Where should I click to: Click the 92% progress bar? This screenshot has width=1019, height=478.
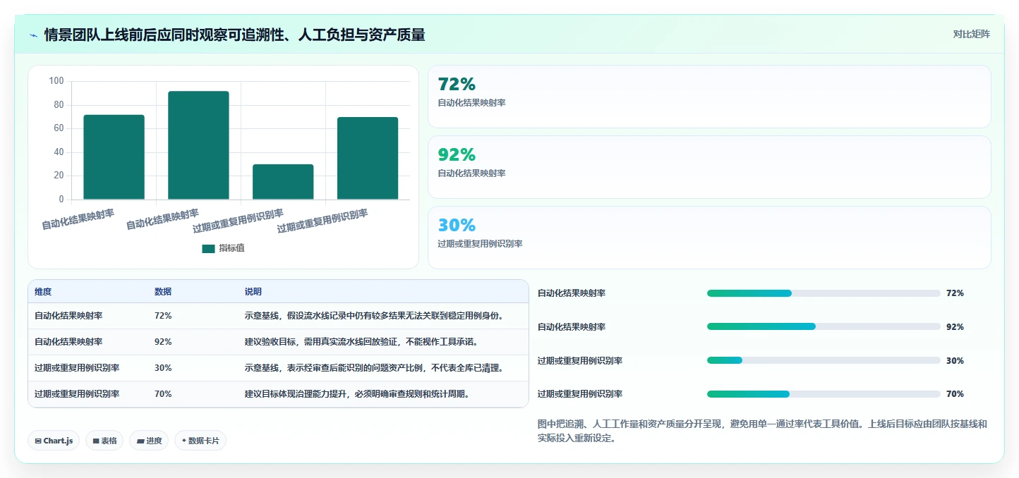(x=824, y=326)
